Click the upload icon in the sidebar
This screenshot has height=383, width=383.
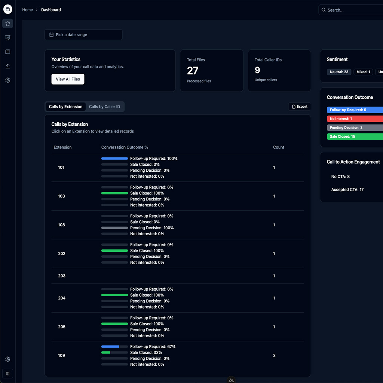click(7, 66)
